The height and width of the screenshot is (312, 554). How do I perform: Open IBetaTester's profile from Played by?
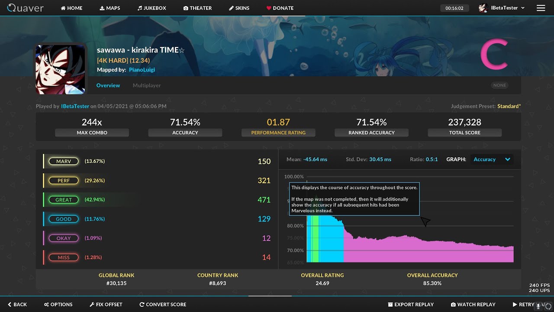(x=75, y=106)
